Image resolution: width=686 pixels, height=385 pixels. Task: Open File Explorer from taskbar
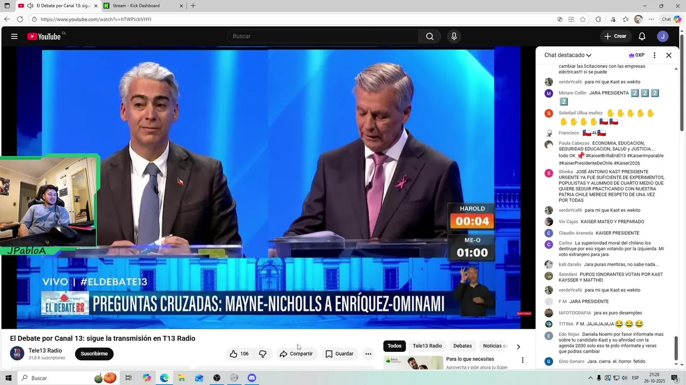tap(182, 378)
